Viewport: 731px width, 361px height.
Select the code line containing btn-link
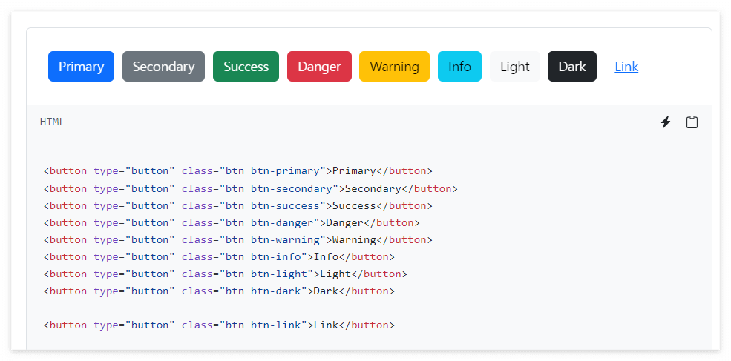tap(219, 325)
